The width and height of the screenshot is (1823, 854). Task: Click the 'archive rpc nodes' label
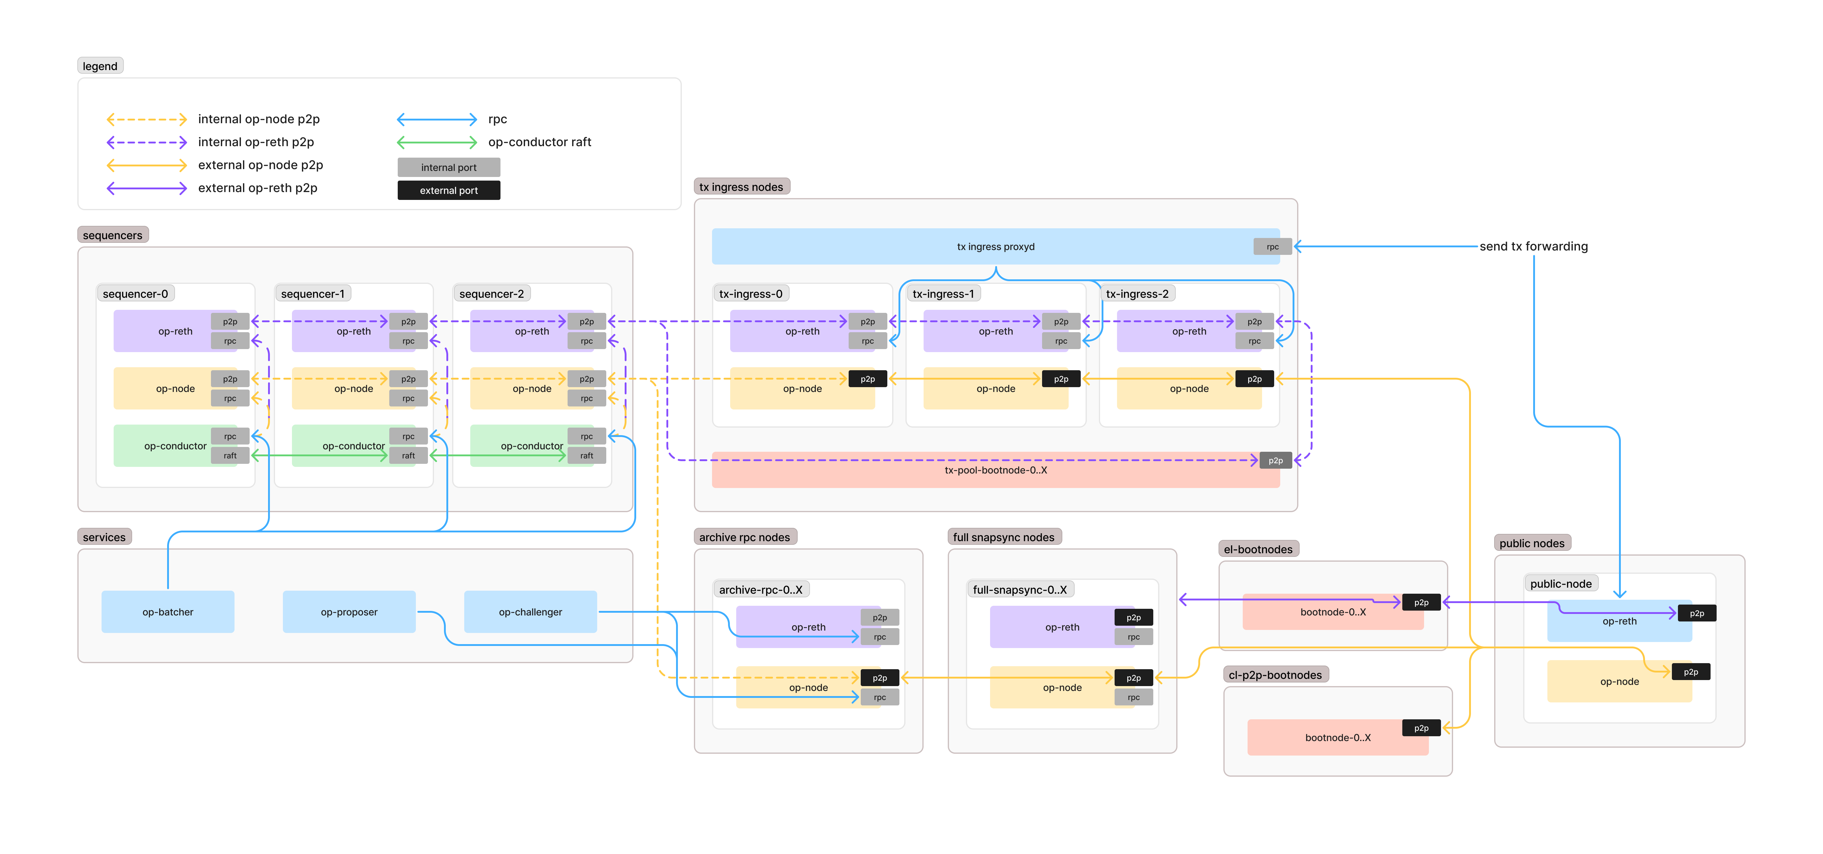pos(745,537)
